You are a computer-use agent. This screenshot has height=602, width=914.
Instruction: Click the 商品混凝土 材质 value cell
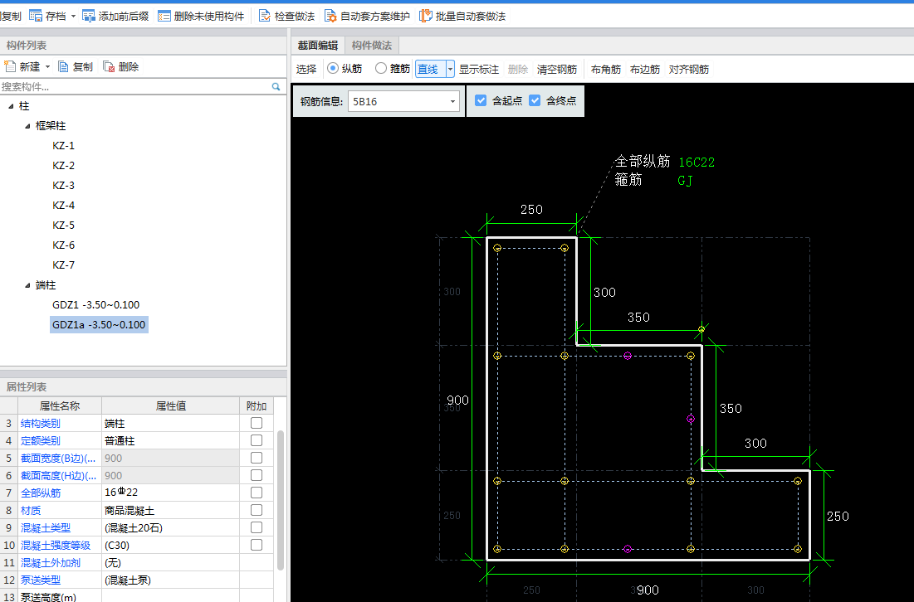[x=170, y=510]
